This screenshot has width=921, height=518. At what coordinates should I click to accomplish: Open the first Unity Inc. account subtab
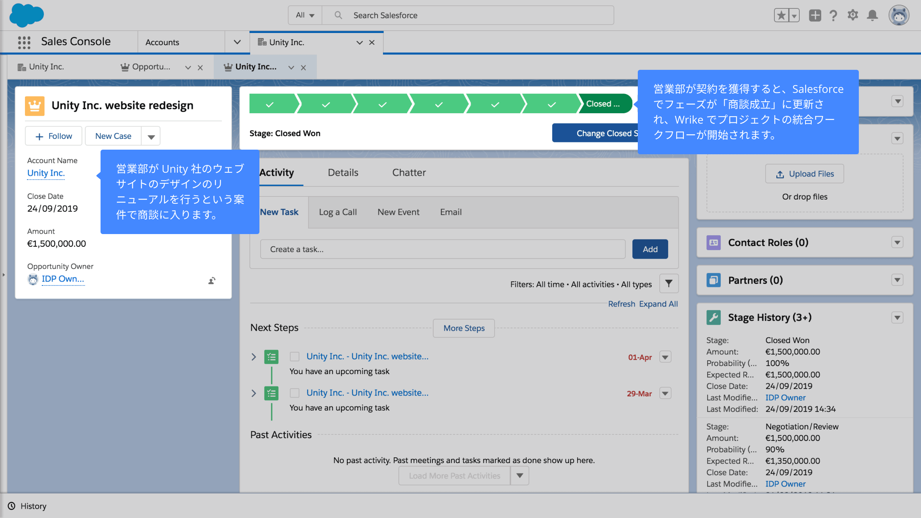point(41,67)
